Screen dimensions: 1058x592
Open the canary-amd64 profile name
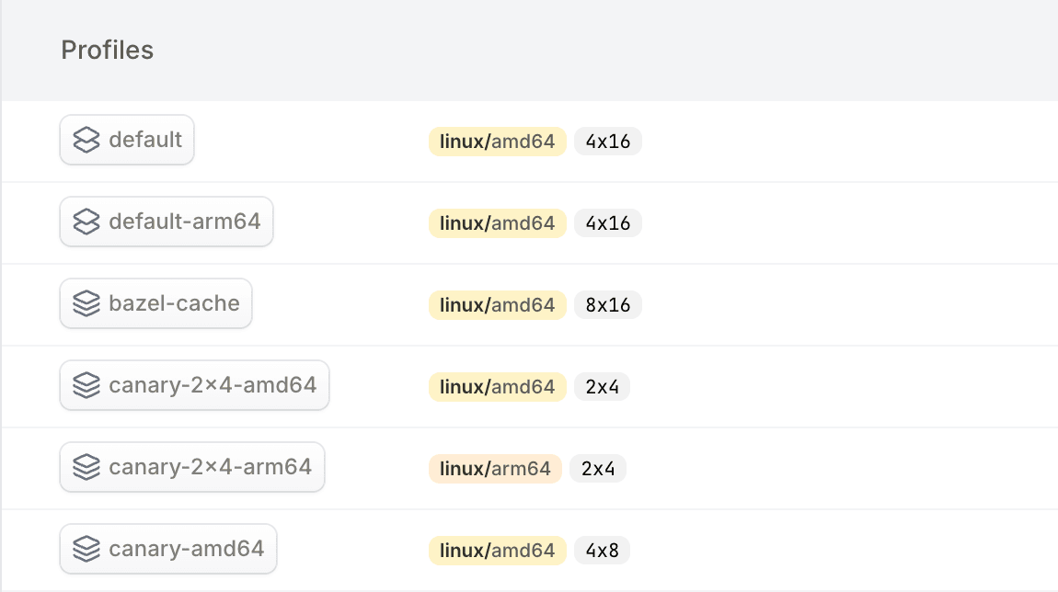[x=186, y=549]
